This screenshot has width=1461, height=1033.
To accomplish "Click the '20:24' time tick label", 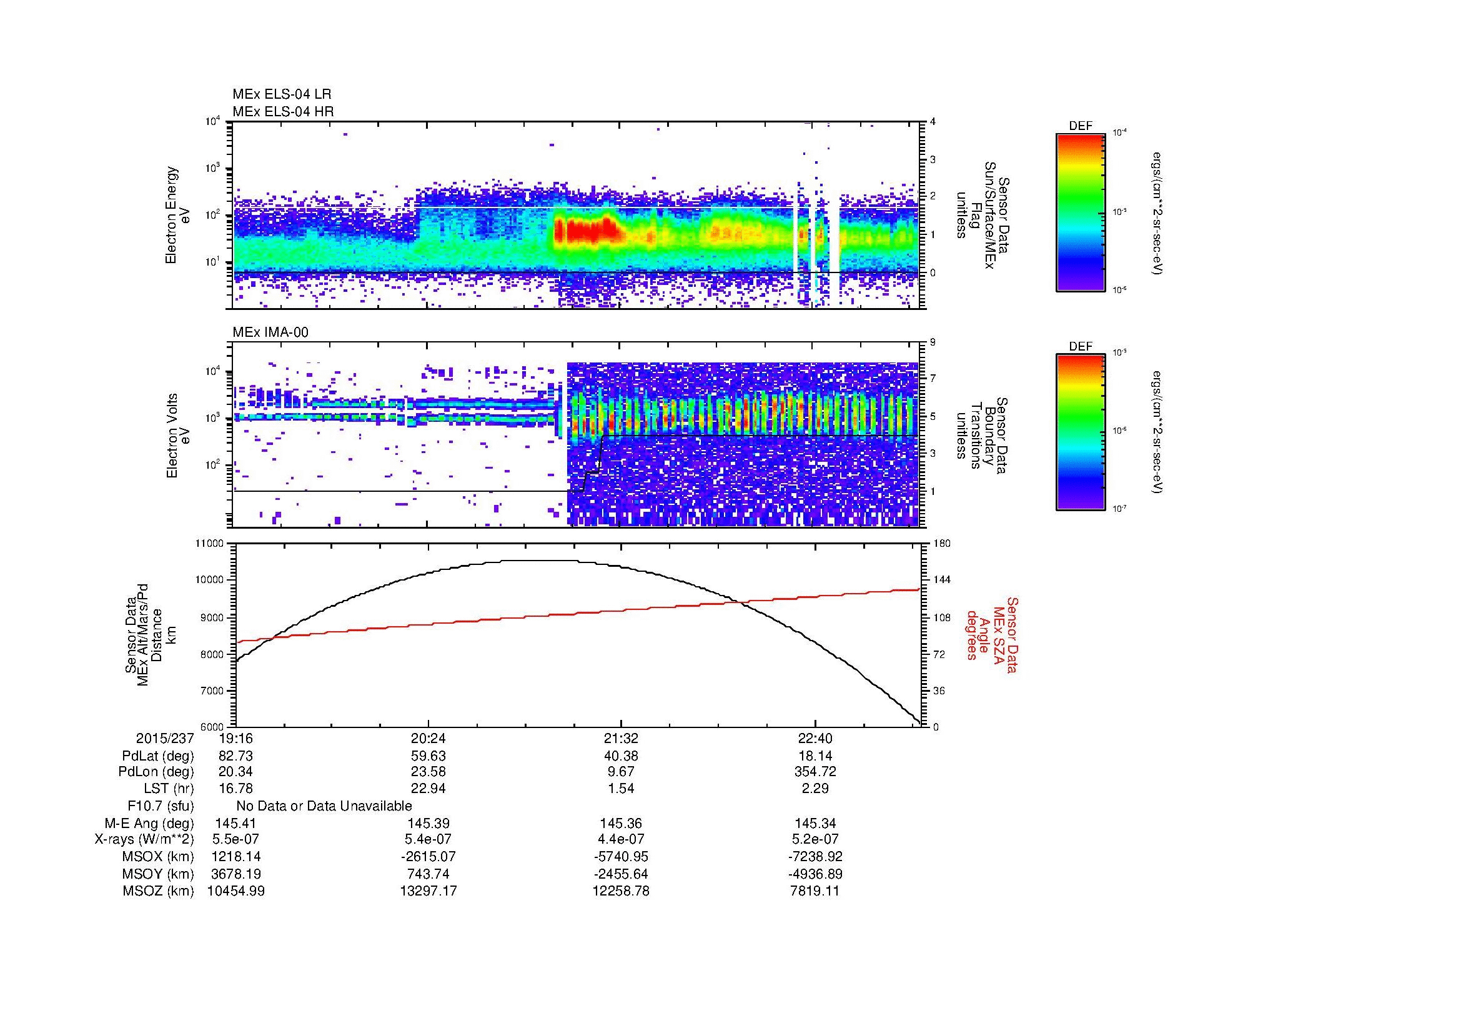I will [x=429, y=738].
